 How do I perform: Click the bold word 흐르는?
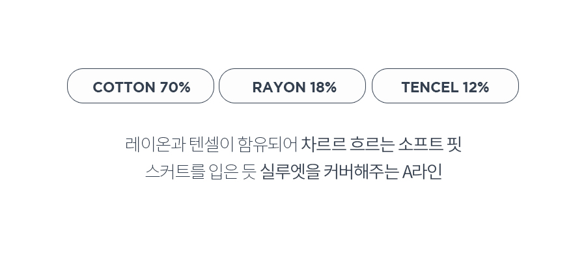coord(372,144)
